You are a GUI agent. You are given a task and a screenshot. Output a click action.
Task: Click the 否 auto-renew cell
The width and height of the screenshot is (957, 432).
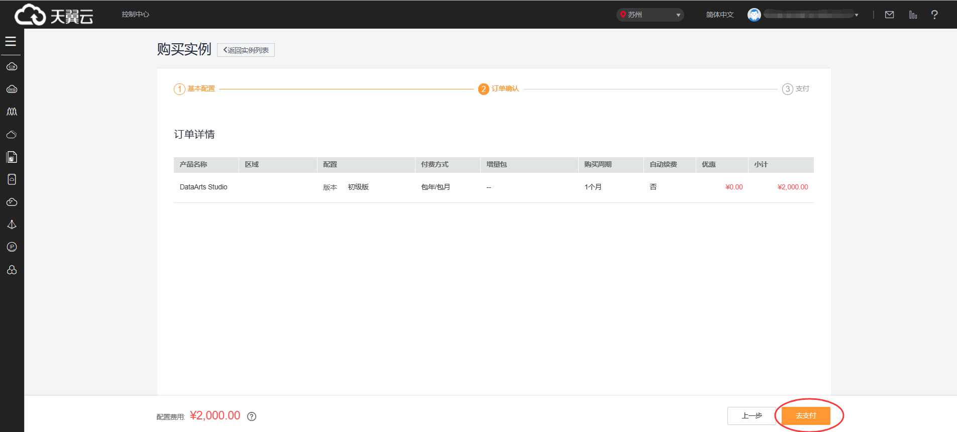pos(653,187)
